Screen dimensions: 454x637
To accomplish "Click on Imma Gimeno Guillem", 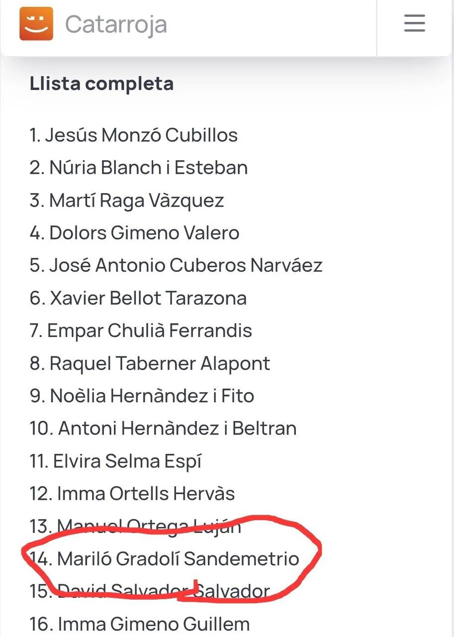I will pyautogui.click(x=139, y=624).
